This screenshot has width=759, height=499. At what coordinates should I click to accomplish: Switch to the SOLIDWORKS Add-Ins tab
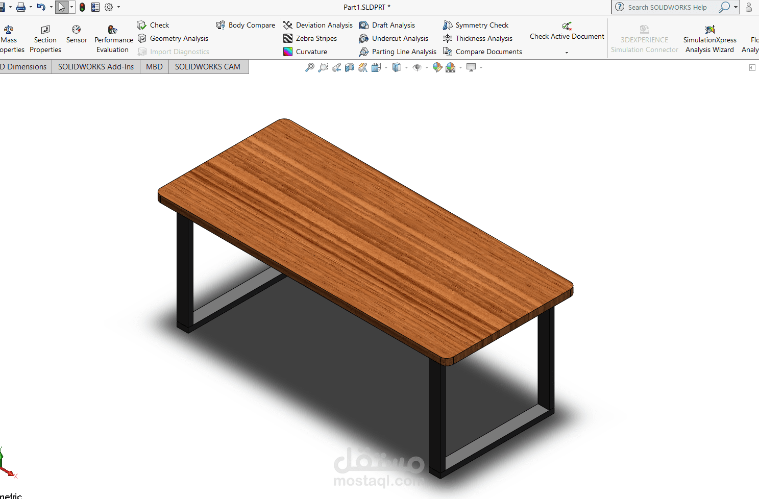[96, 66]
